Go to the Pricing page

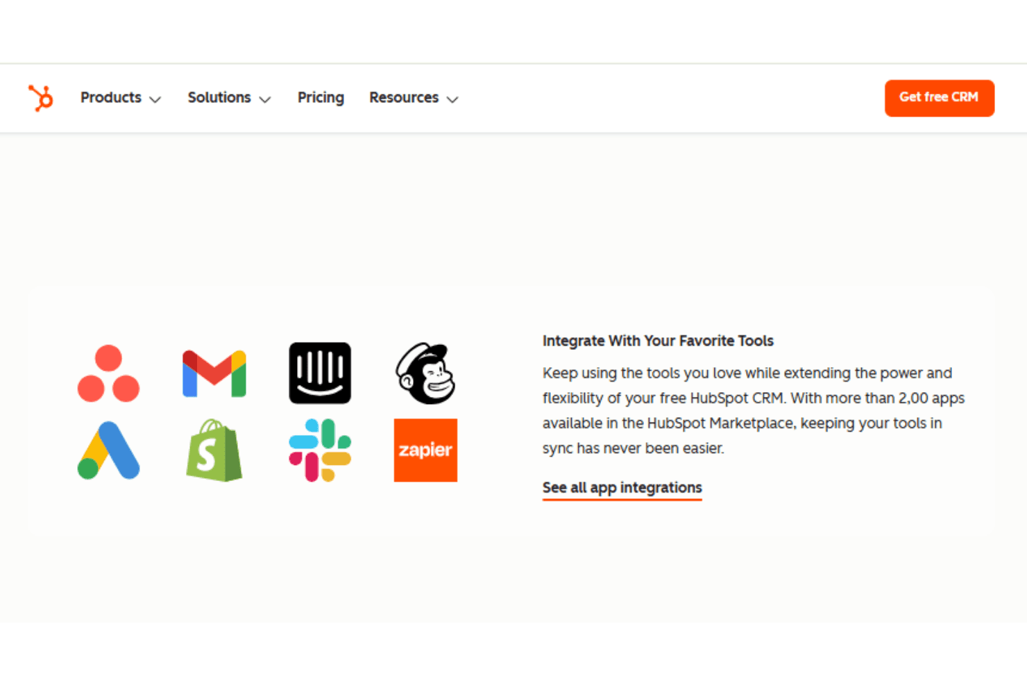(321, 98)
